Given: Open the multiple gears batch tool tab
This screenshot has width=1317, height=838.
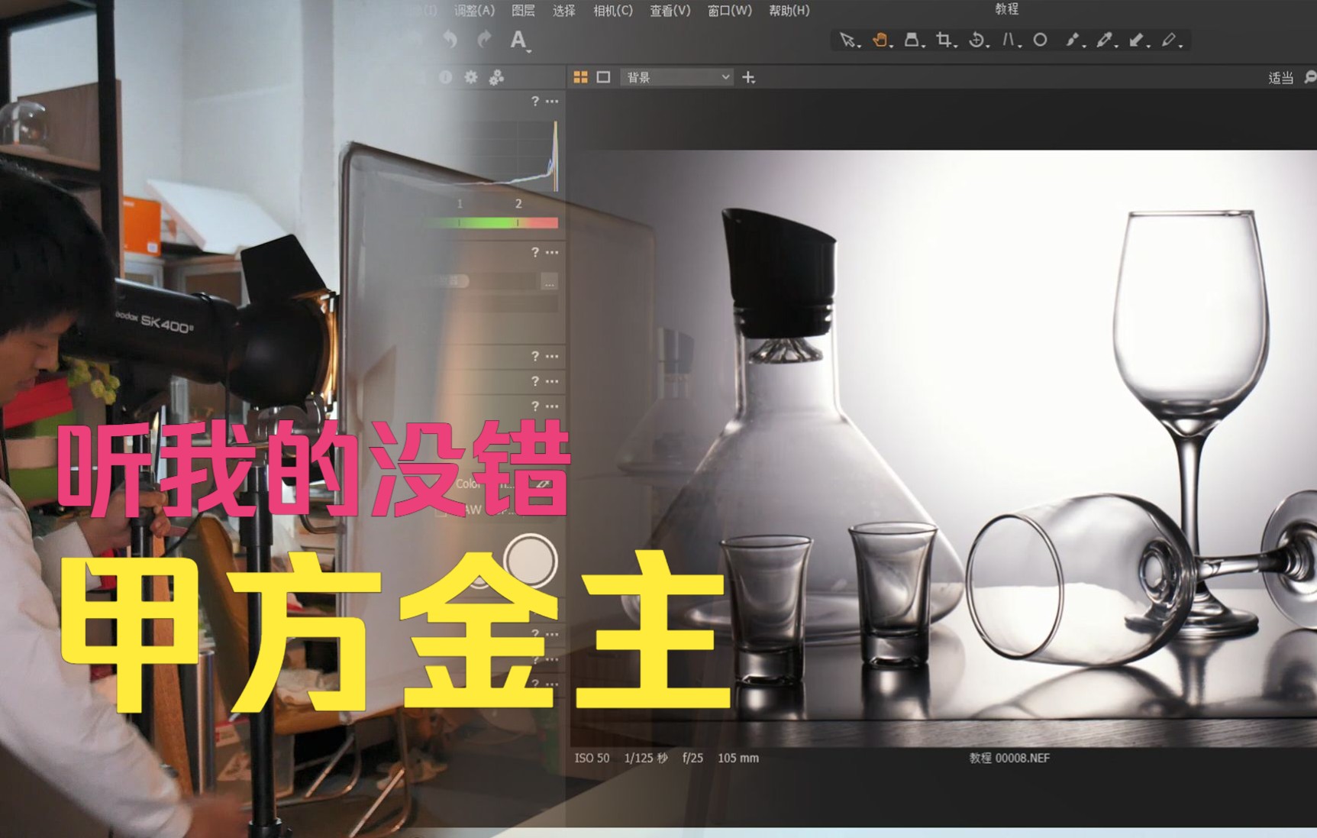Looking at the screenshot, I should [x=496, y=77].
